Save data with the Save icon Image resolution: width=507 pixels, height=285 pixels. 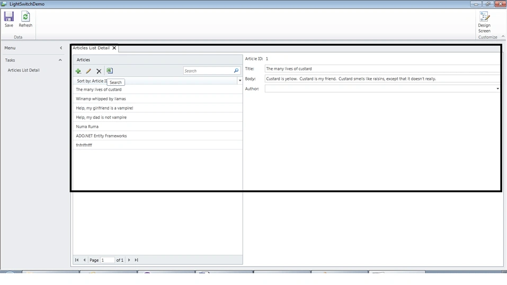8,19
